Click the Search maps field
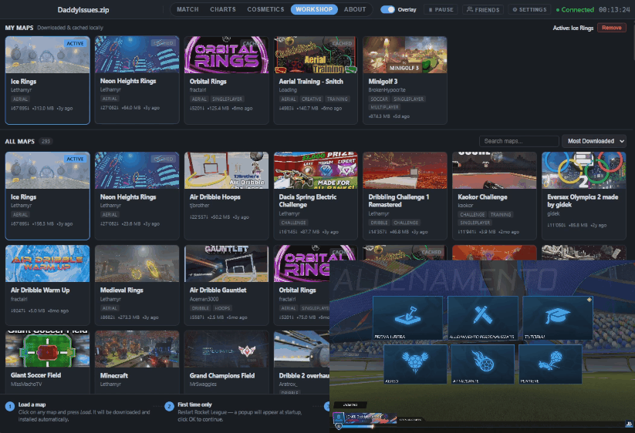The image size is (635, 433). [x=518, y=141]
